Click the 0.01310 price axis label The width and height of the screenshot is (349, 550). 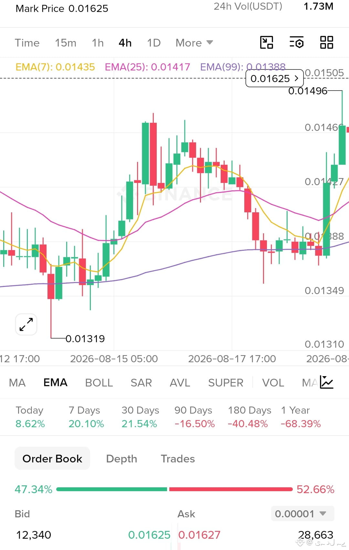click(x=324, y=344)
